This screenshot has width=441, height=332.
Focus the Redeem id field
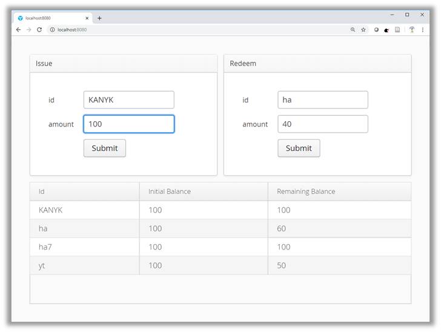pos(322,100)
